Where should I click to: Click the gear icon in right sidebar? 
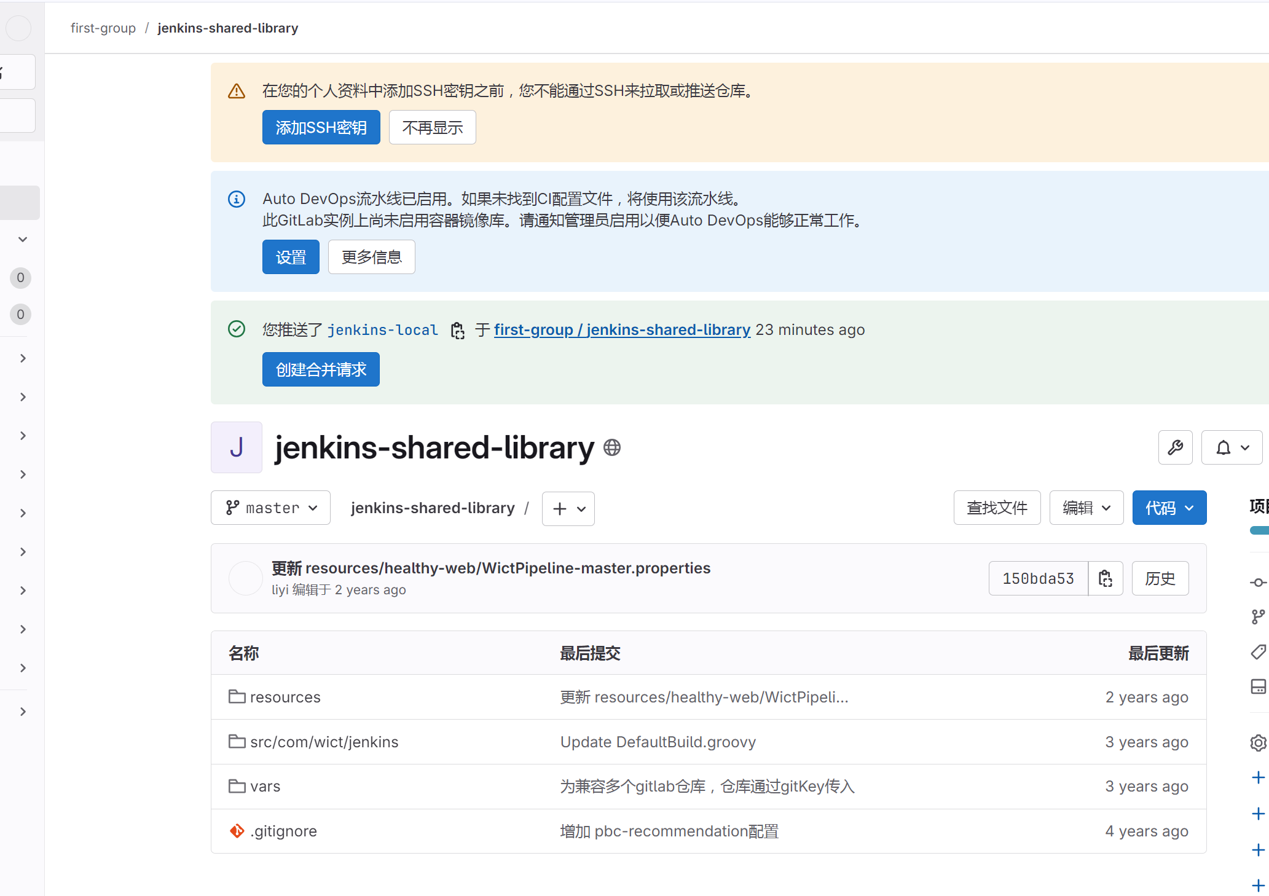point(1257,743)
